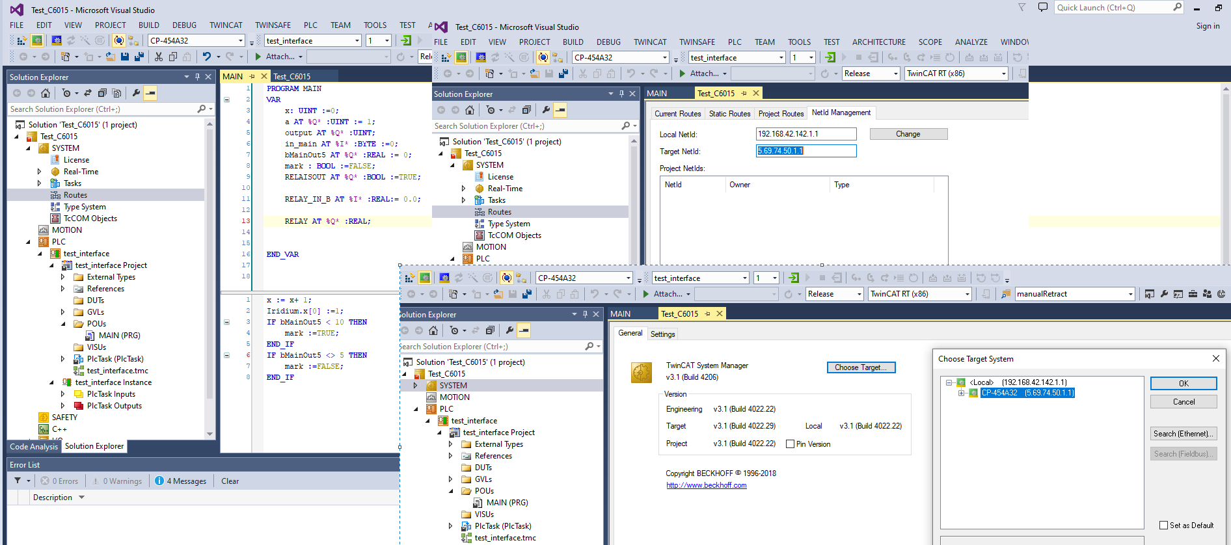The width and height of the screenshot is (1231, 545).
Task: Open CP-454A32 target dropdown in left window
Action: [241, 40]
